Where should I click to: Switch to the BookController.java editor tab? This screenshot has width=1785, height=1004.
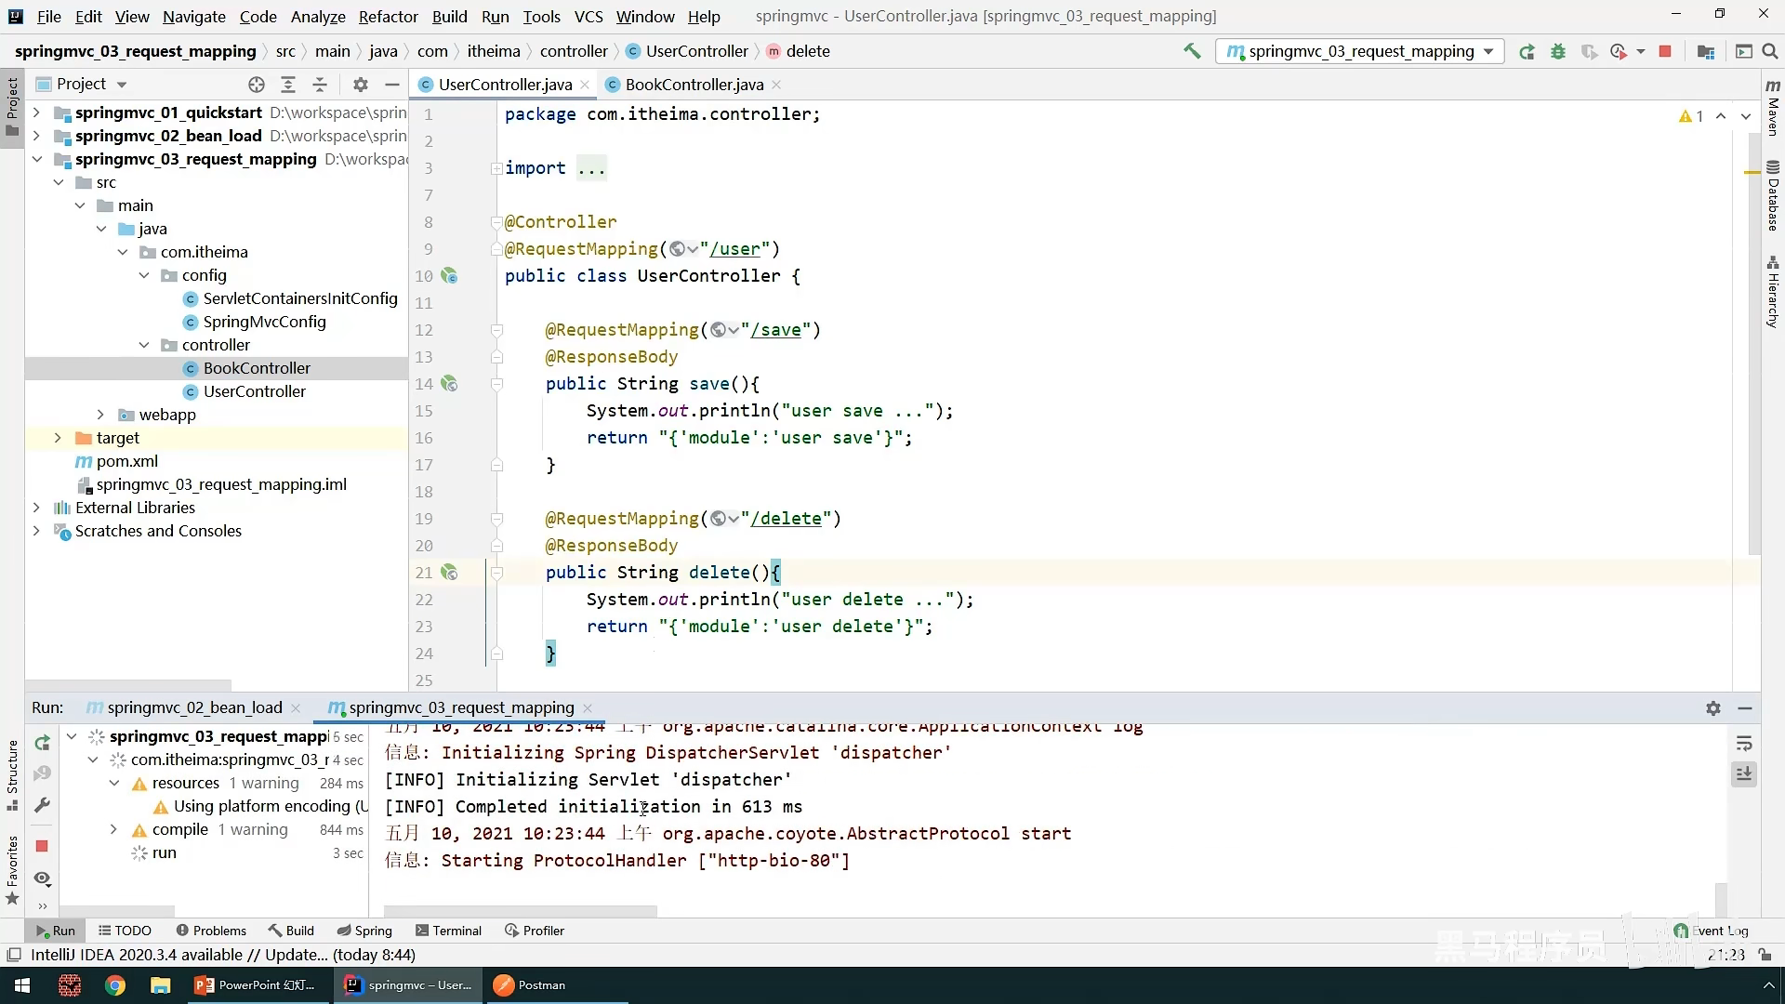point(694,85)
